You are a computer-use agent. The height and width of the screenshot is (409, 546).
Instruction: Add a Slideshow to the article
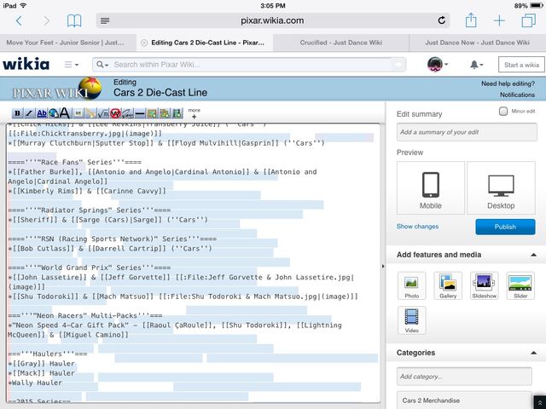pyautogui.click(x=484, y=286)
